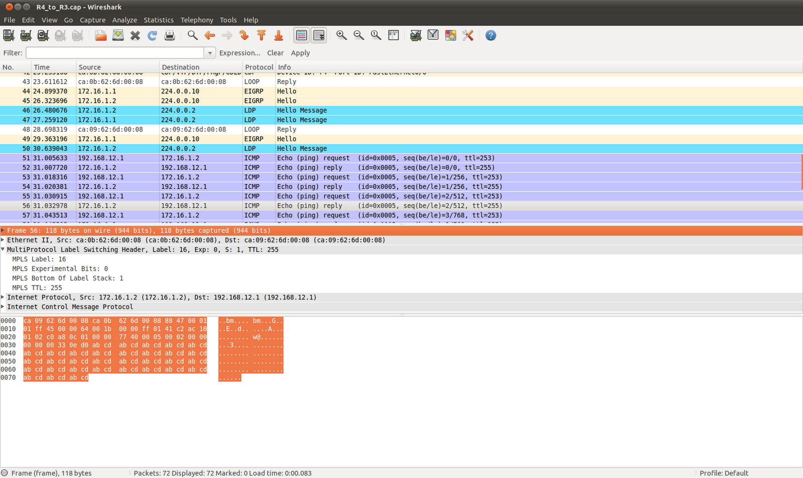Go to specified packet number icon
This screenshot has height=478, width=803.
pos(244,35)
